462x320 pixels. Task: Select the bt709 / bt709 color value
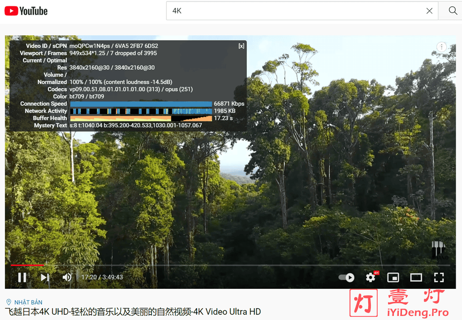(87, 96)
